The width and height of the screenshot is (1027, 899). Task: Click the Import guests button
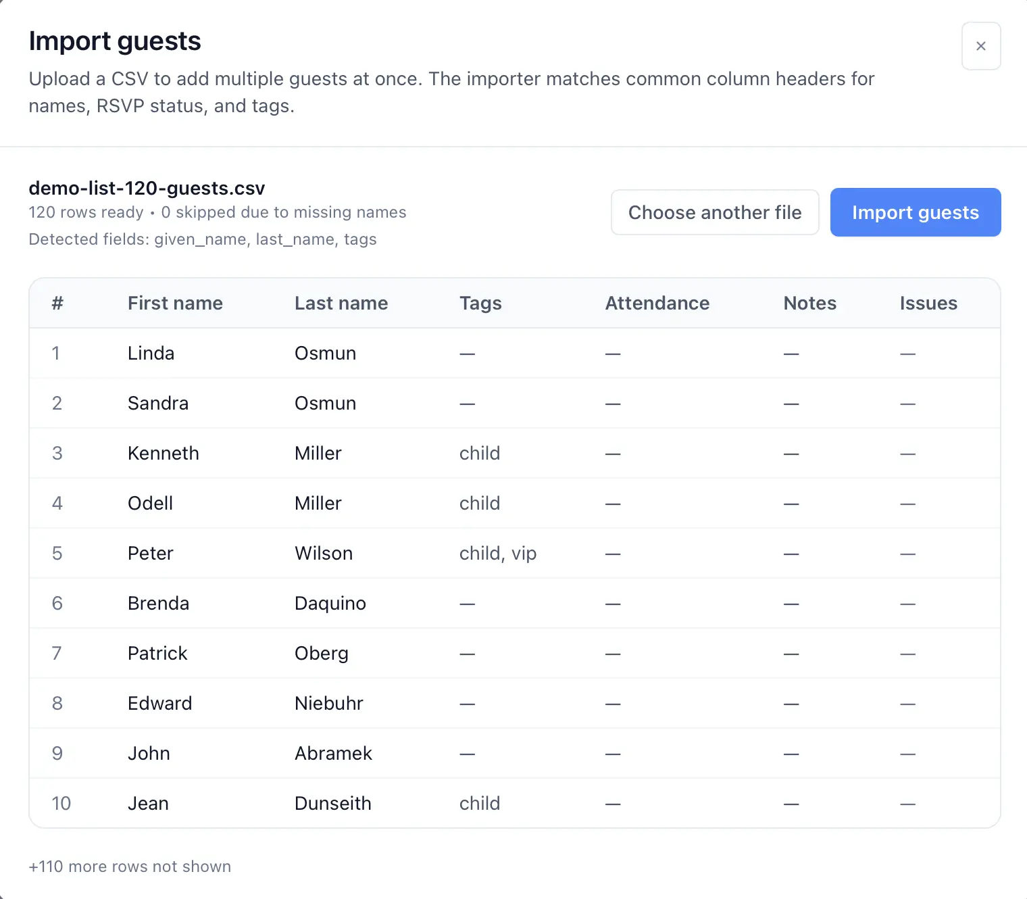916,212
